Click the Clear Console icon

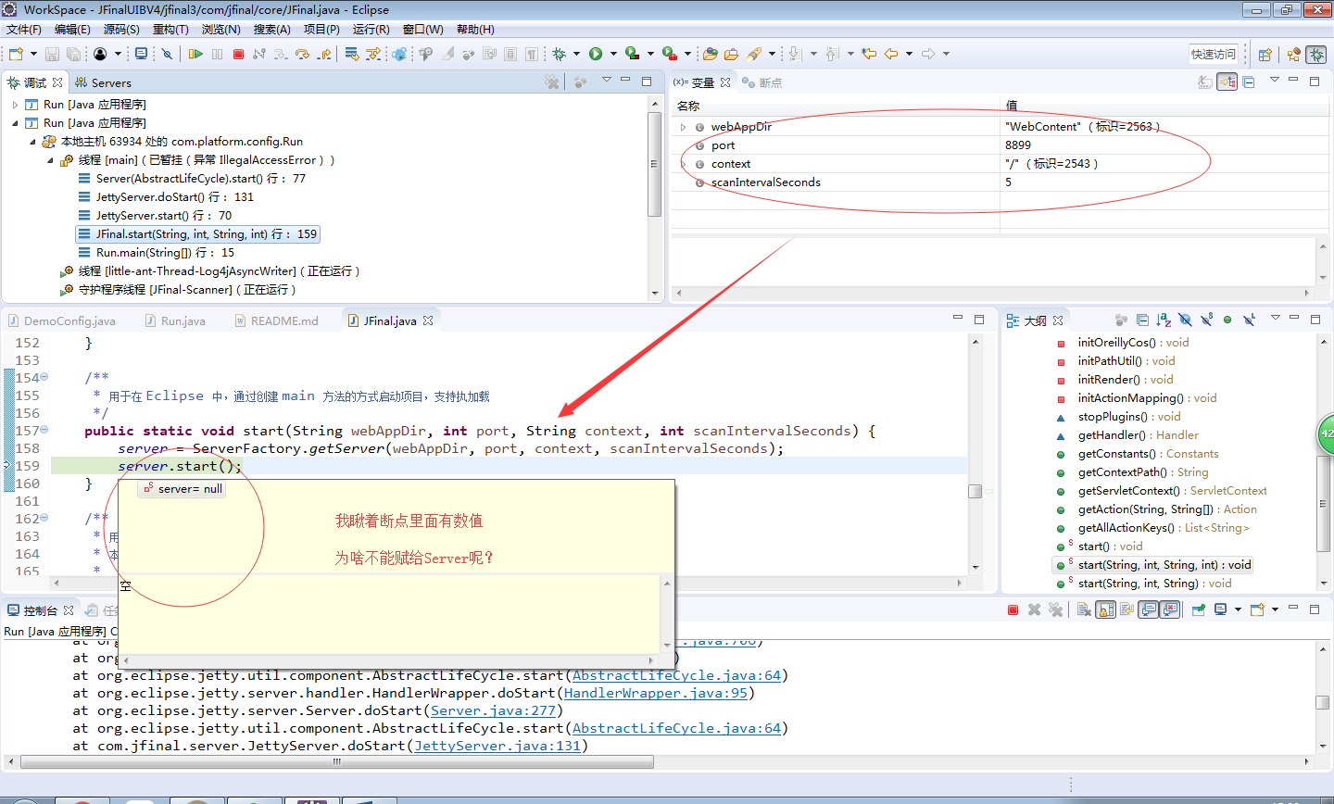(1084, 609)
